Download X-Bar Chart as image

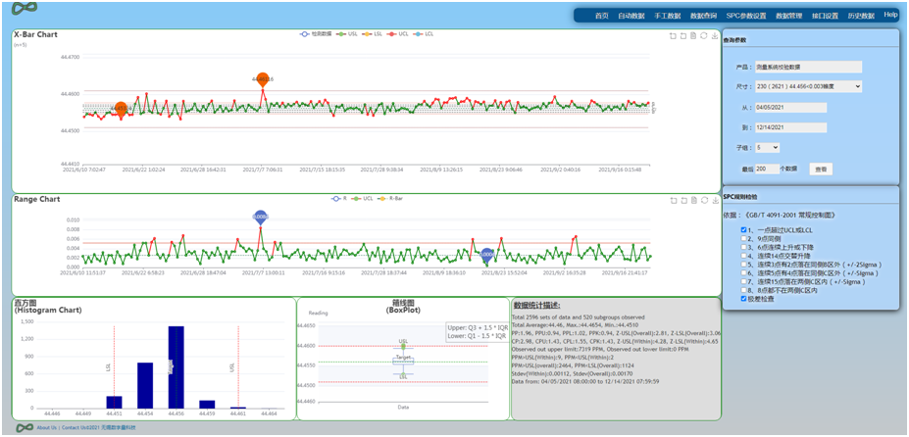714,36
